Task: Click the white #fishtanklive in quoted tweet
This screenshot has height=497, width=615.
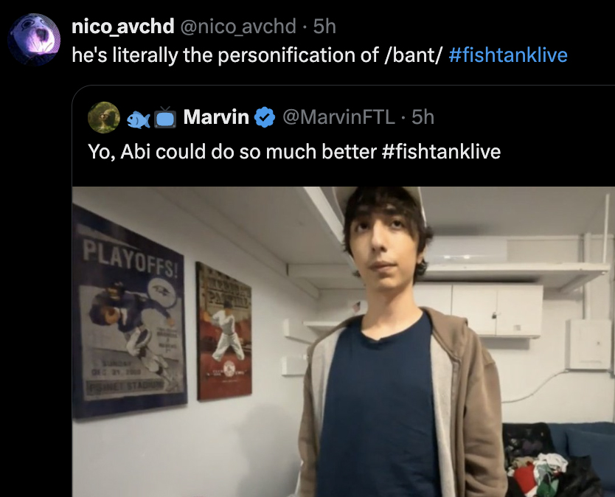Action: [x=441, y=151]
